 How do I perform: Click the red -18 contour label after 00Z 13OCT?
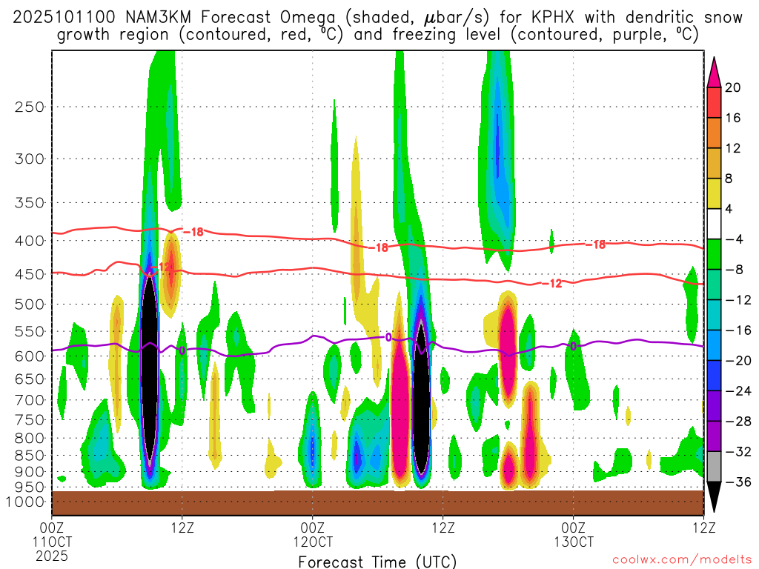(596, 244)
